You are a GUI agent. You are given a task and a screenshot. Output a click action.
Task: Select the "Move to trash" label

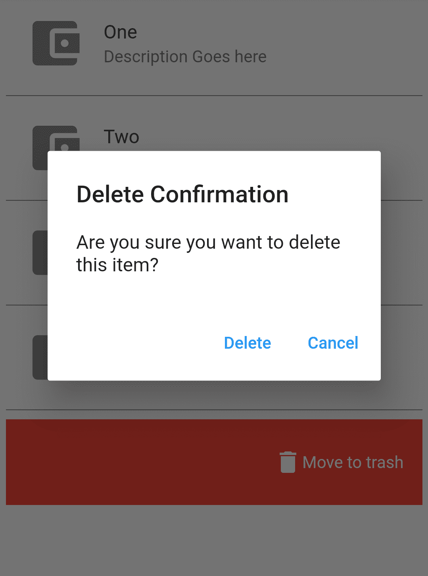[x=353, y=462]
